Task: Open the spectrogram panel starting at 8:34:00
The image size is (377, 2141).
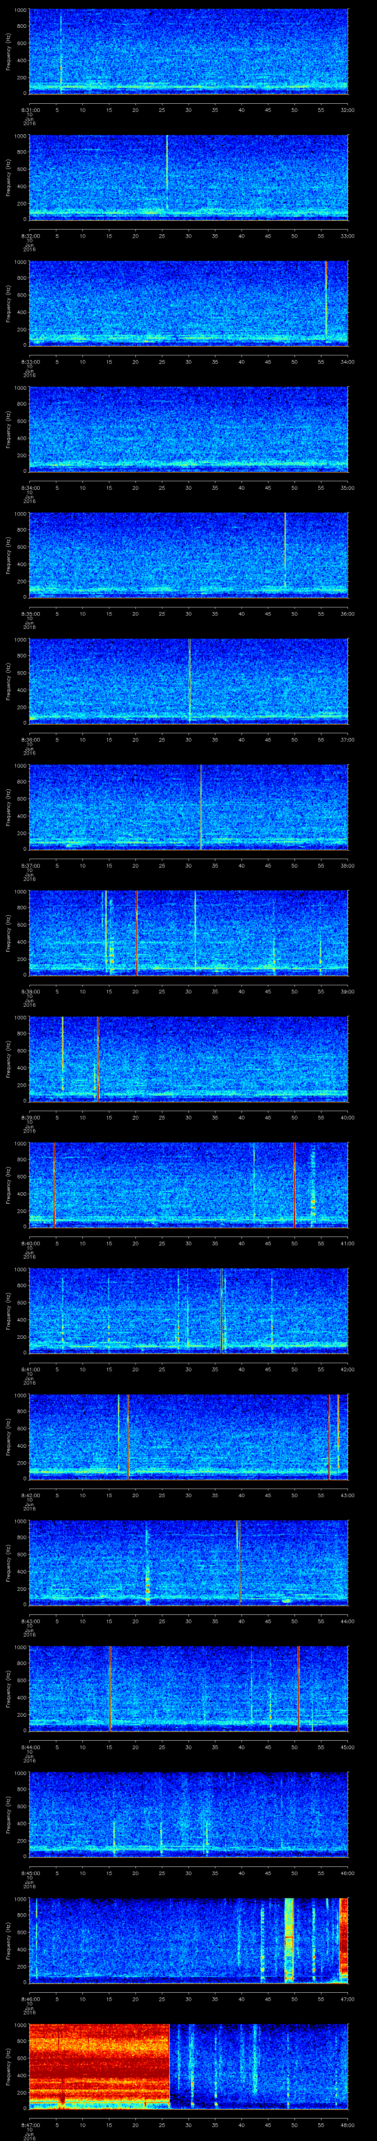Action: pyautogui.click(x=188, y=429)
